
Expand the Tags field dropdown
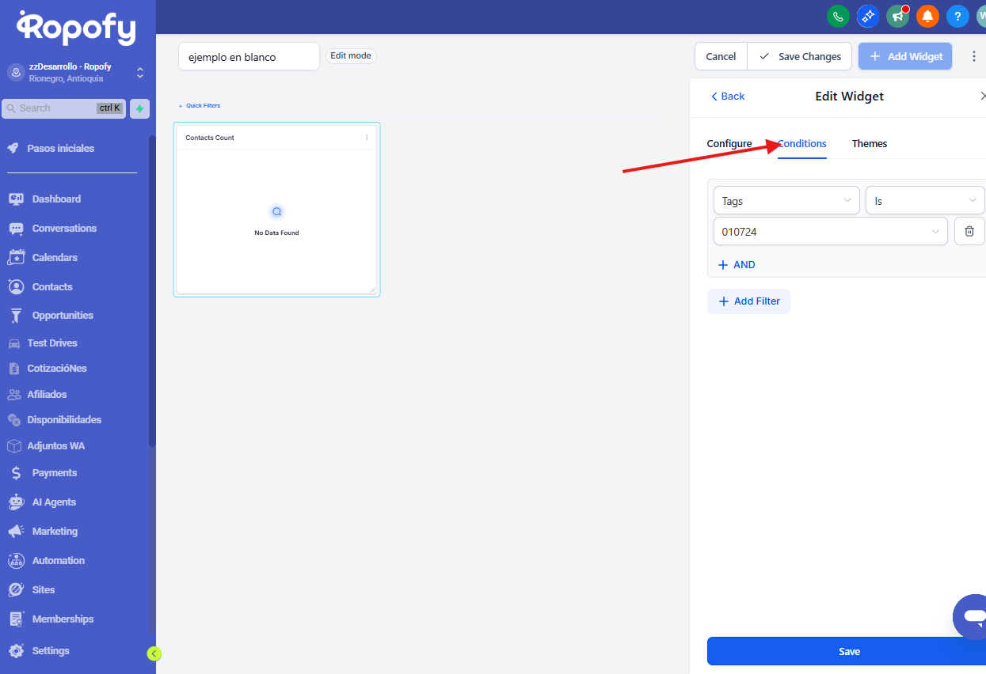(786, 201)
